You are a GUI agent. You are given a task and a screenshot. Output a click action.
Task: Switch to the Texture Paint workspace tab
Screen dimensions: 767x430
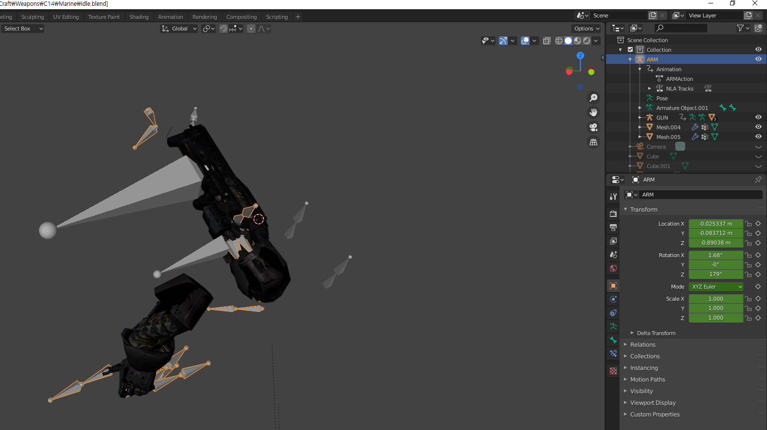[104, 17]
